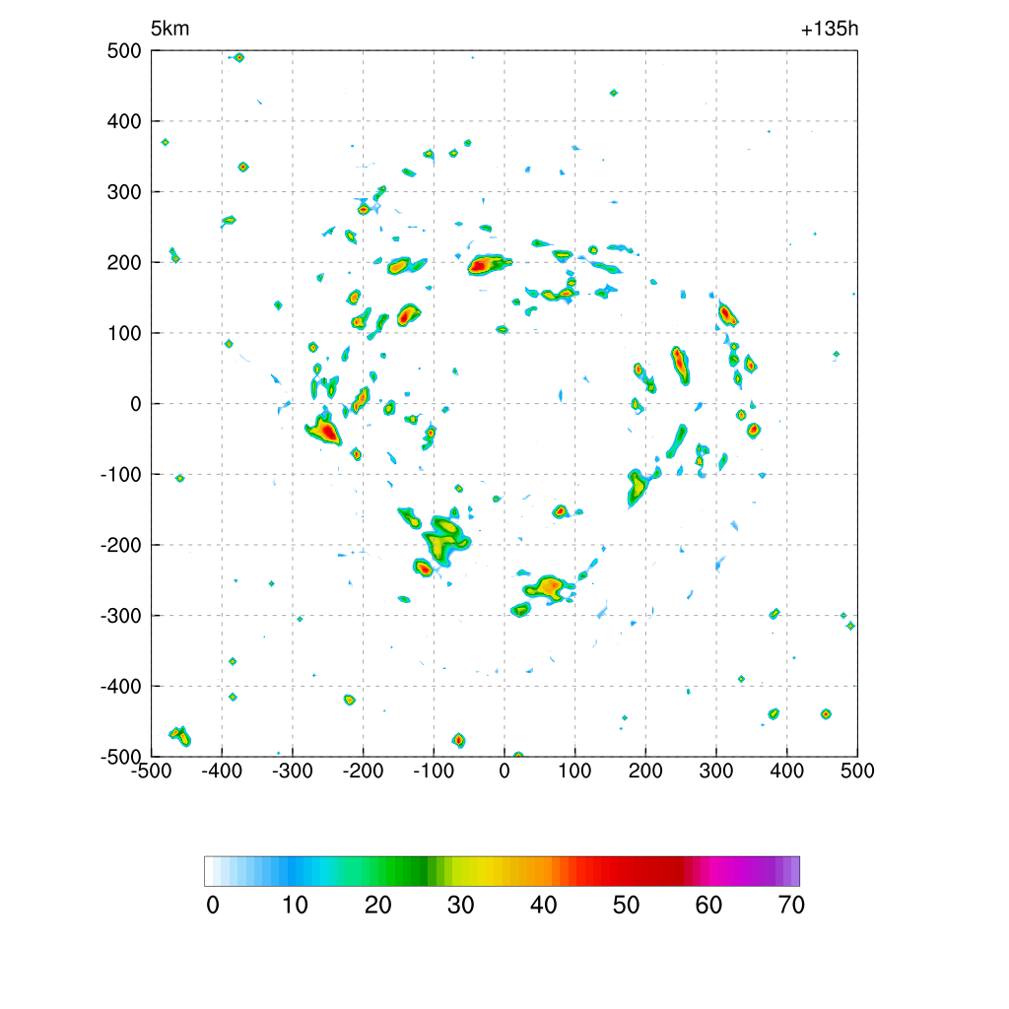Click the "5km" title label
The width and height of the screenshot is (1009, 1009).
click(x=169, y=29)
